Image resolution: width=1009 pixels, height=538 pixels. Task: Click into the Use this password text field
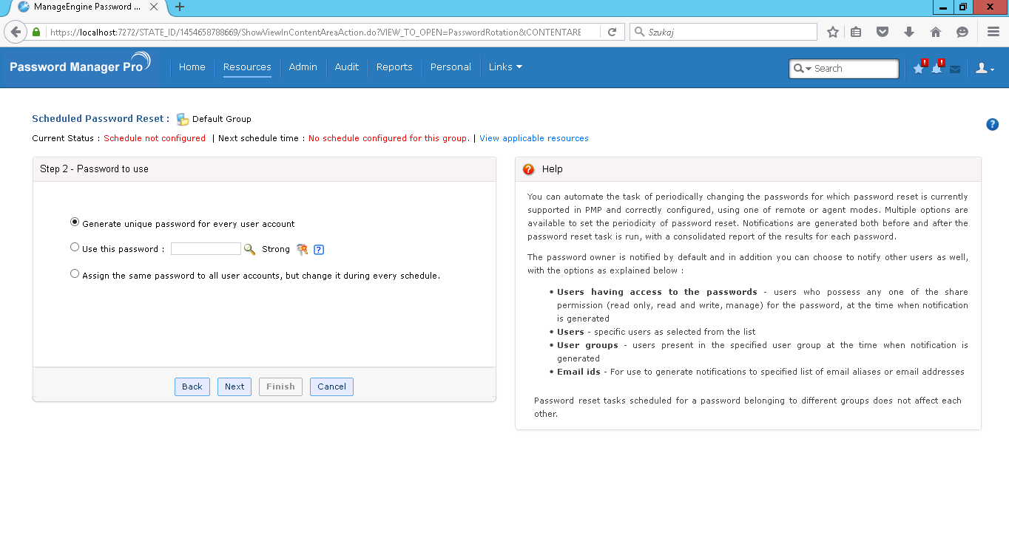click(x=206, y=249)
